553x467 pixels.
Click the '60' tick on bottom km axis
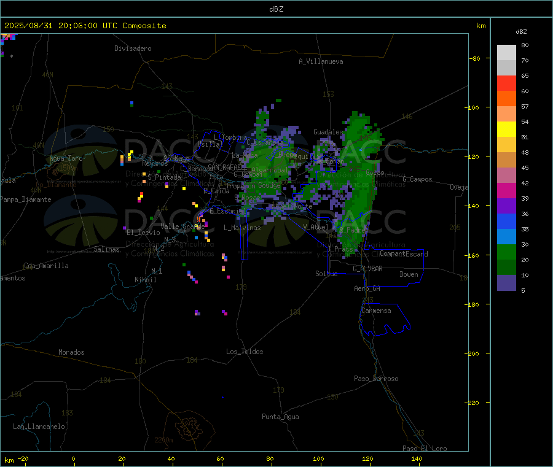coord(220,458)
